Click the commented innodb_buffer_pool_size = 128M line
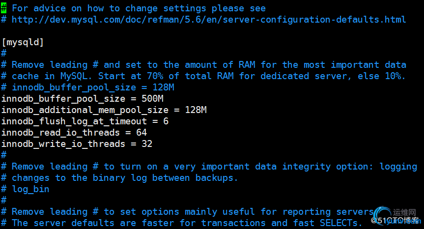 pos(93,87)
